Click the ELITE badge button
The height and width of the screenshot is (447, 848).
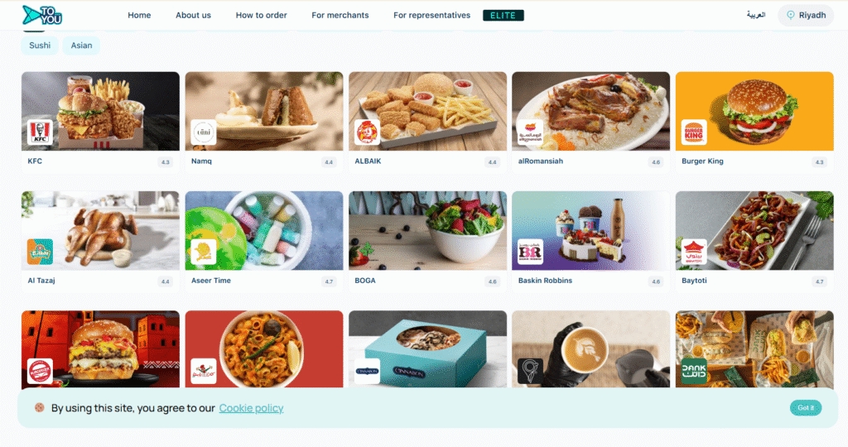tap(503, 15)
